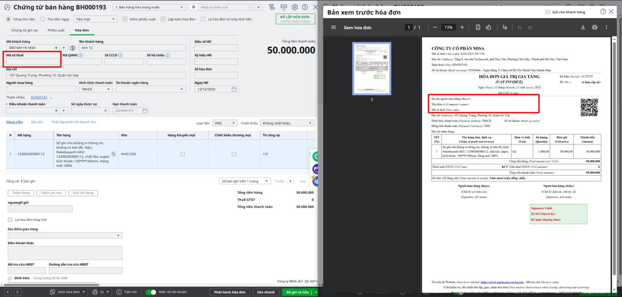Switch to the Phiếu xuất tab
622x297 pixels.
click(56, 30)
